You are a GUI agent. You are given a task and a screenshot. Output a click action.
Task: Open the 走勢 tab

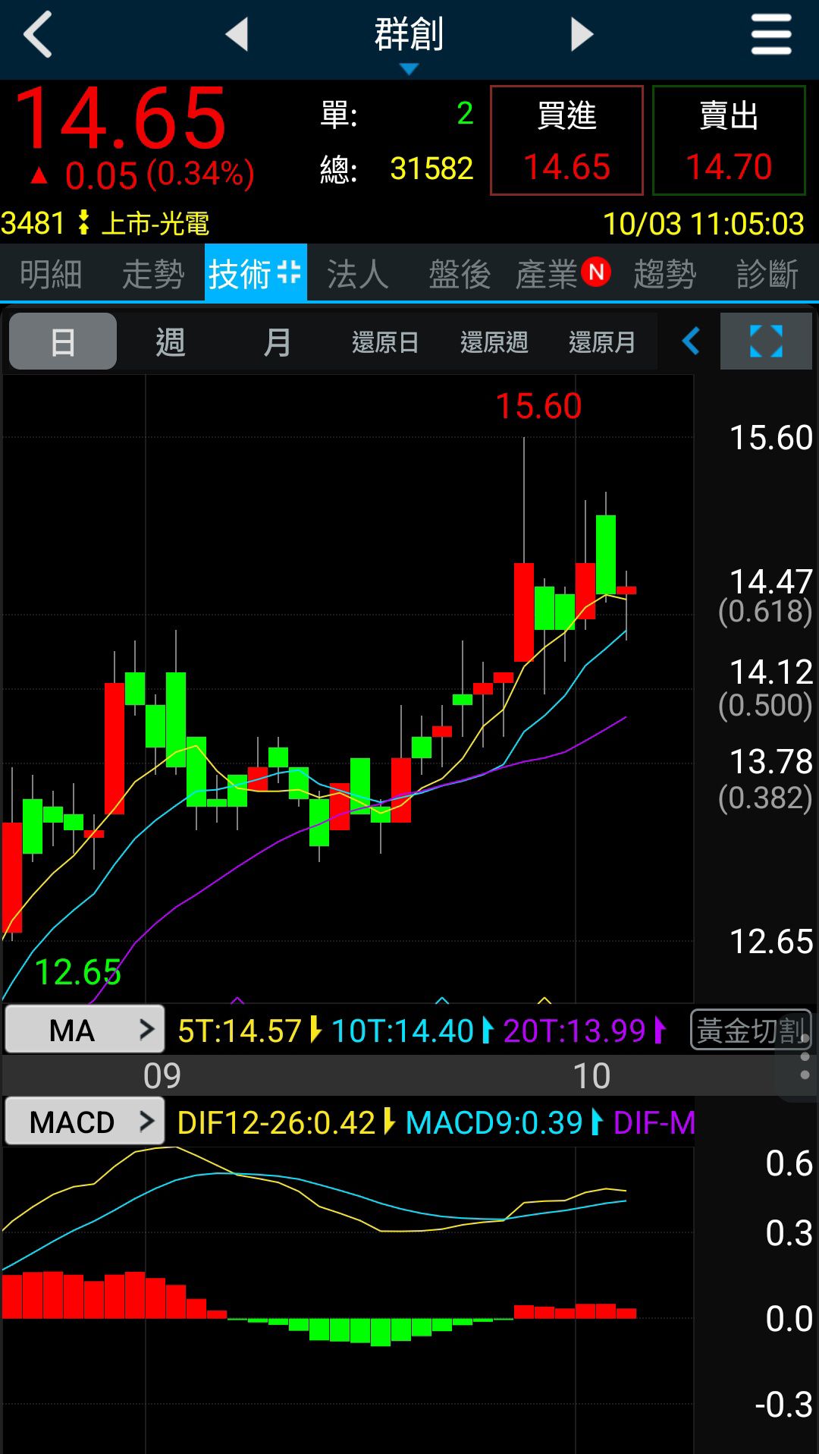pyautogui.click(x=153, y=274)
